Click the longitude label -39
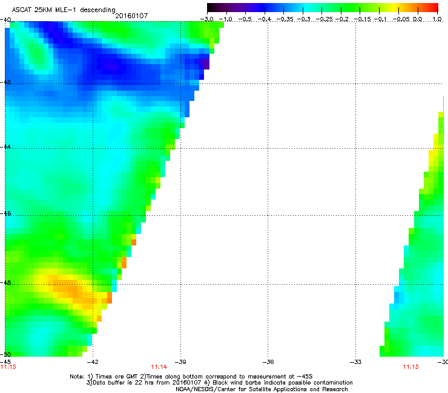The height and width of the screenshot is (393, 448). (x=180, y=362)
